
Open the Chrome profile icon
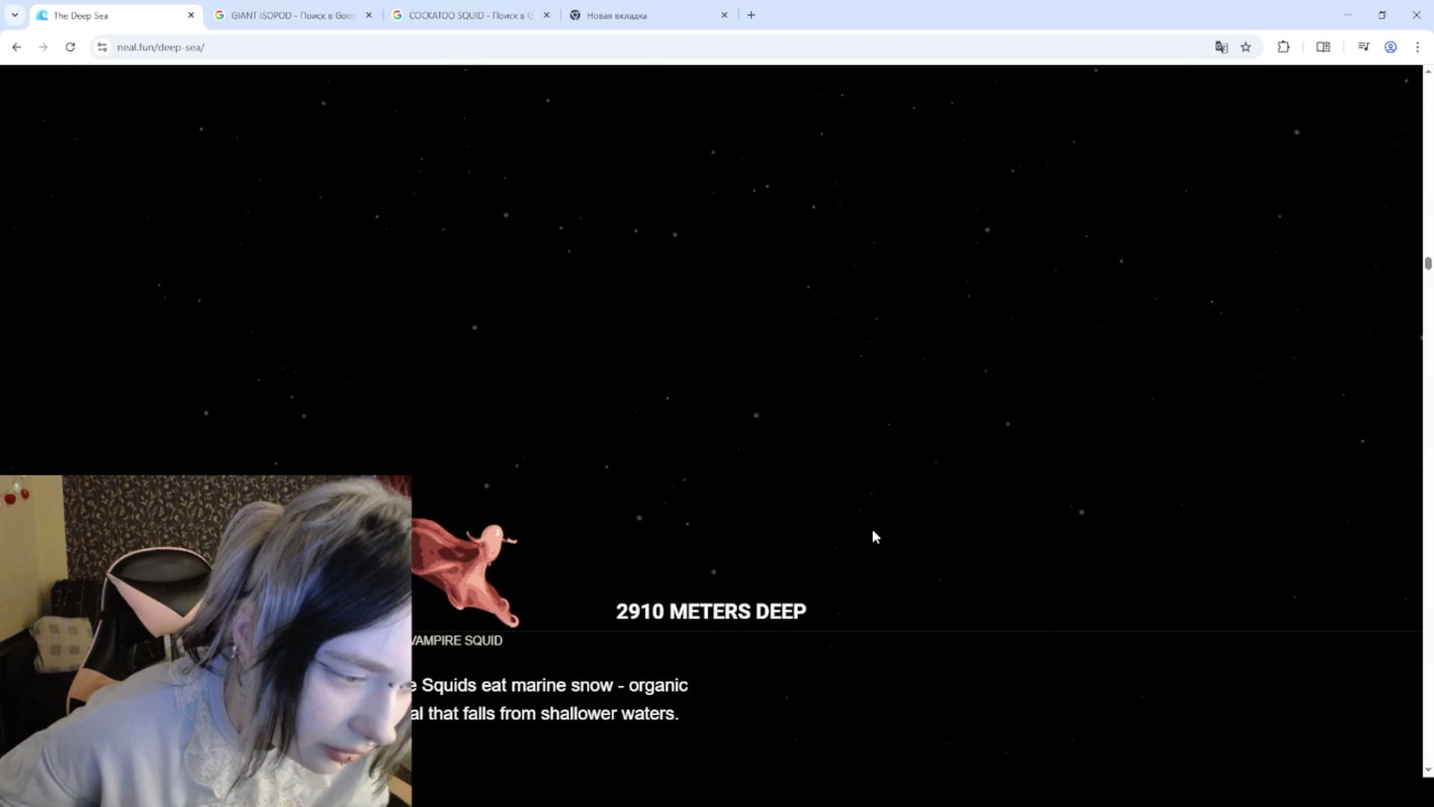click(1391, 47)
